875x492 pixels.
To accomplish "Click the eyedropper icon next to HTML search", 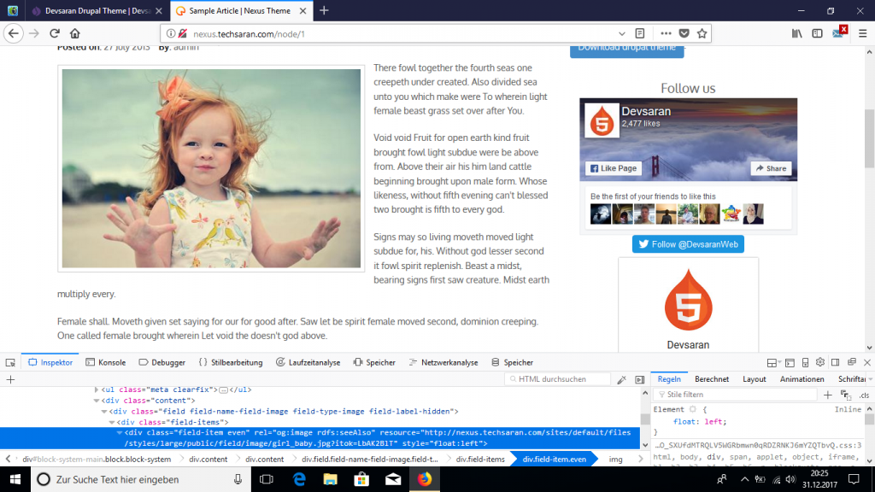I will point(622,379).
